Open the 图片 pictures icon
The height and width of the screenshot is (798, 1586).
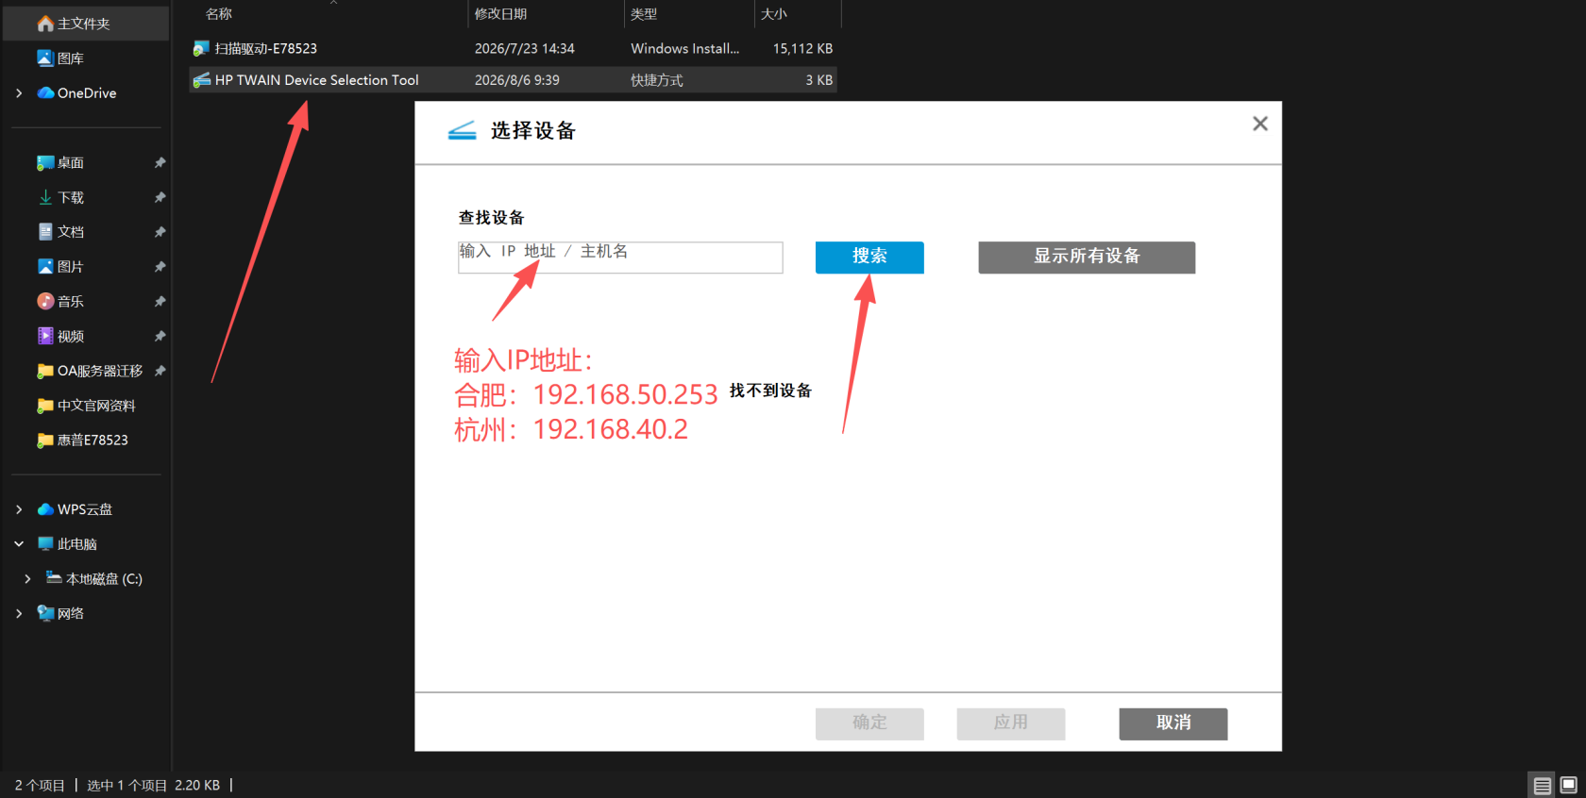pos(45,267)
